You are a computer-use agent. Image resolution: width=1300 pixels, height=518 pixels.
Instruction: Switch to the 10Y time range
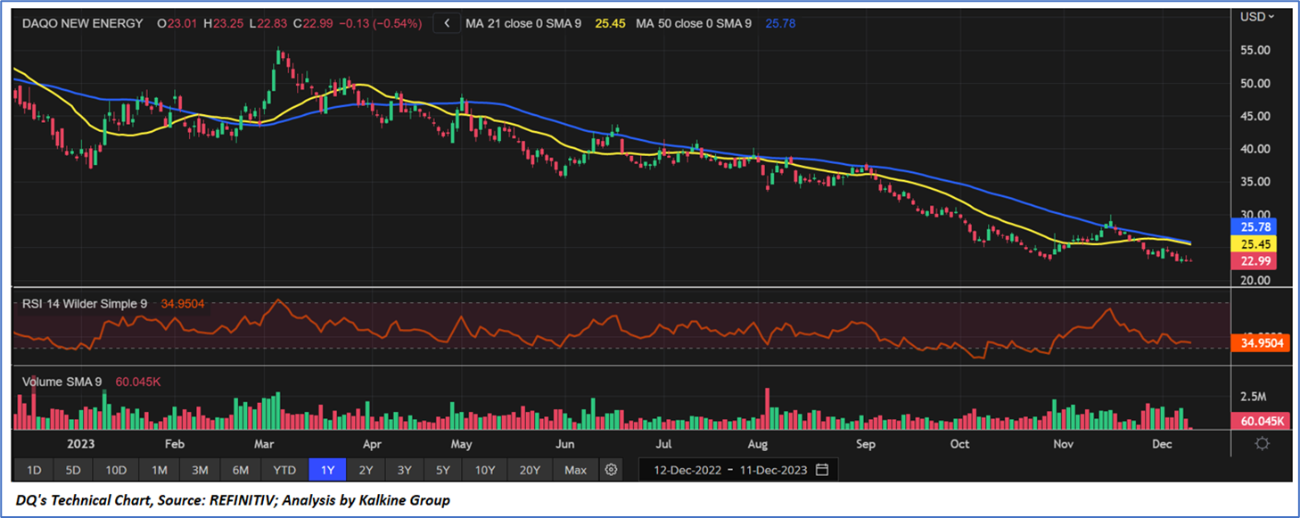[x=485, y=470]
